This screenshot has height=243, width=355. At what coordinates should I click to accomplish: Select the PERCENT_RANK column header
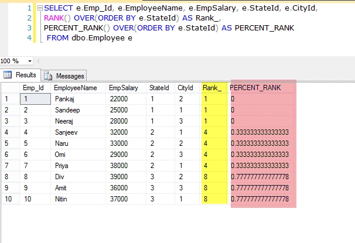261,88
